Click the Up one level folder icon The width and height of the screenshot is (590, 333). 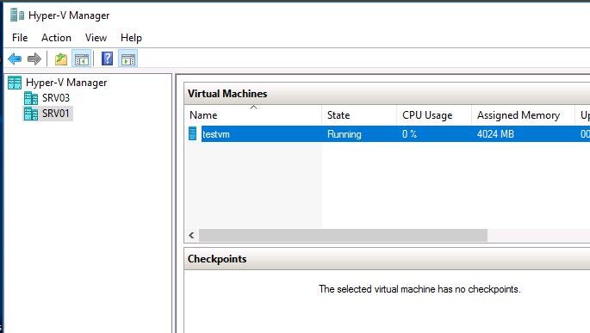[x=61, y=59]
